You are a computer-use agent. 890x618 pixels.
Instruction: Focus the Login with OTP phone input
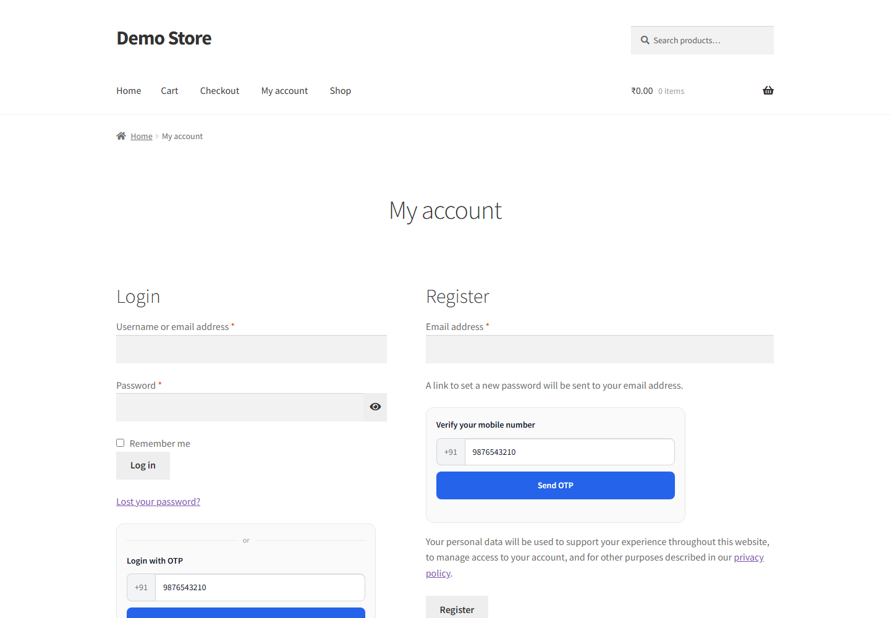coord(260,587)
